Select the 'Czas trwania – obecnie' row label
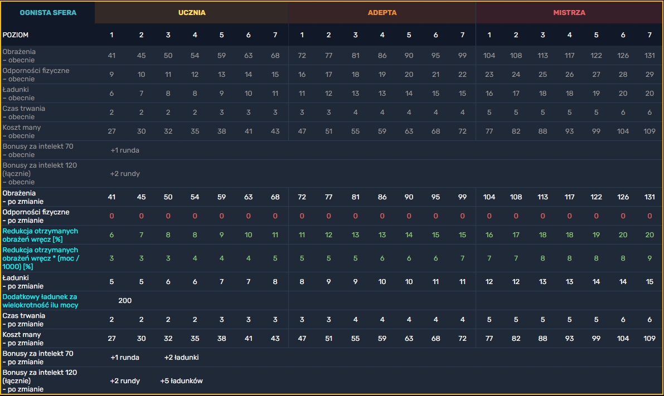Image resolution: width=664 pixels, height=396 pixels. [x=24, y=113]
